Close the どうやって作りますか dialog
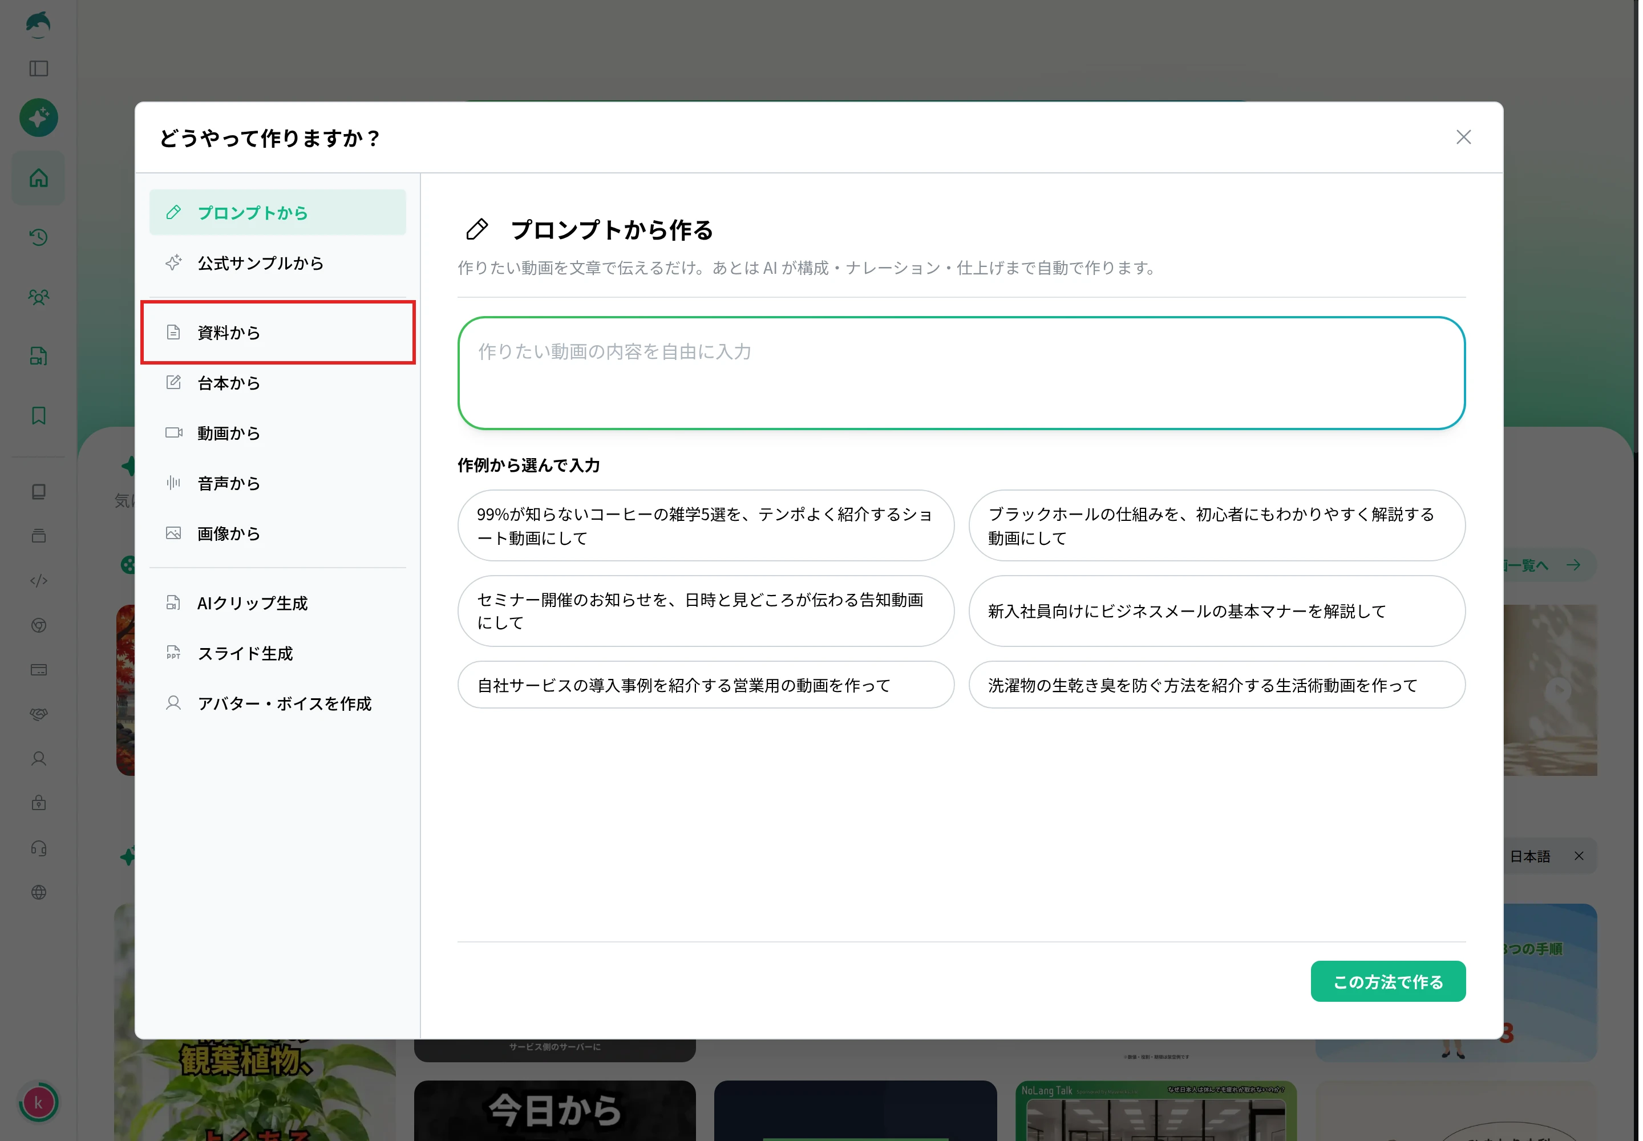Image resolution: width=1643 pixels, height=1141 pixels. (x=1463, y=137)
